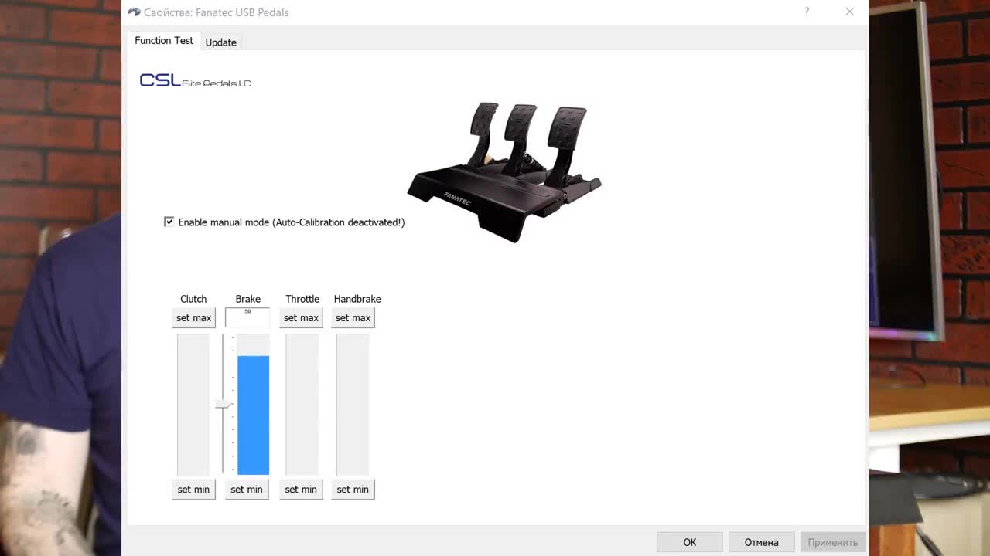Image resolution: width=990 pixels, height=556 pixels.
Task: Click Throttle set max button
Action: coord(301,318)
